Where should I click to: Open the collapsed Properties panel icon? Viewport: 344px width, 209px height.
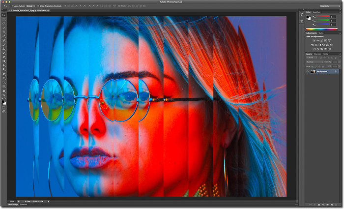[302, 21]
